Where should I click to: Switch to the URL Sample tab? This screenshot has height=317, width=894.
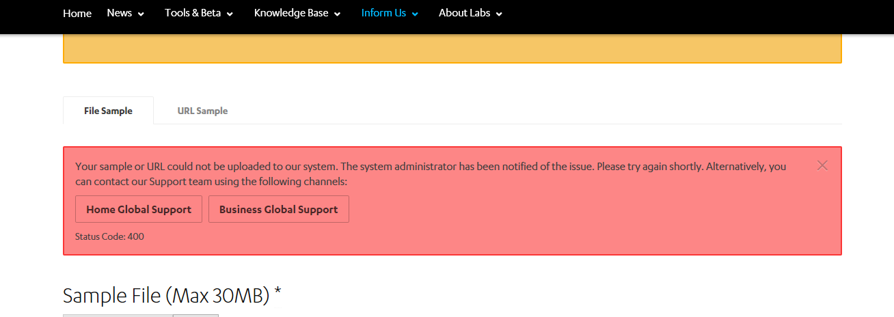[x=202, y=111]
